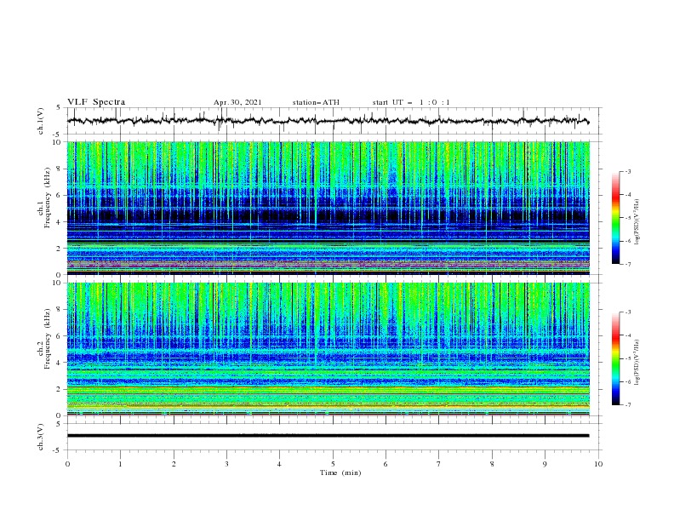Click the "10" minute tick label on the time axis
Viewport: 674px width, 521px height.
click(598, 464)
